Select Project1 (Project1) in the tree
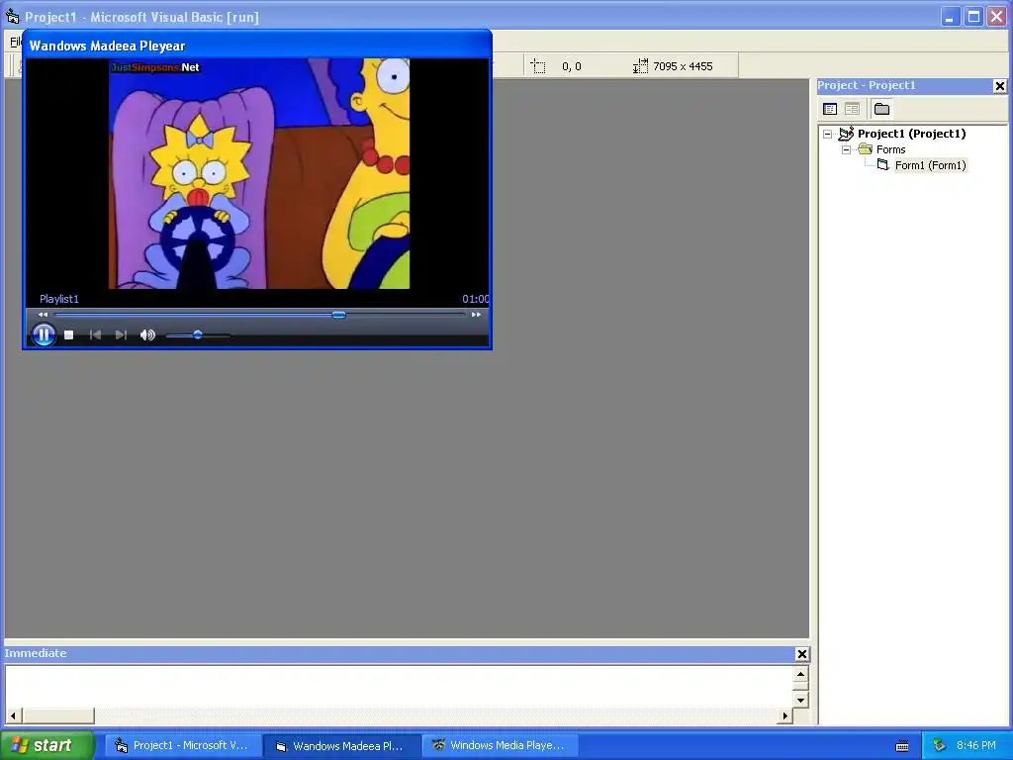The height and width of the screenshot is (760, 1013). click(x=911, y=134)
